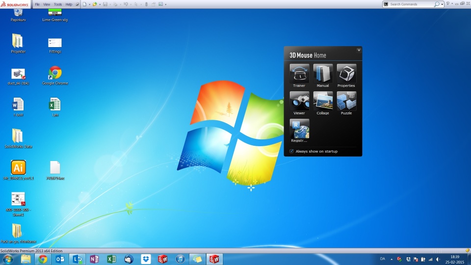Open the Registration icon in 3D Mouse Home
Image resolution: width=471 pixels, height=265 pixels.
299,131
